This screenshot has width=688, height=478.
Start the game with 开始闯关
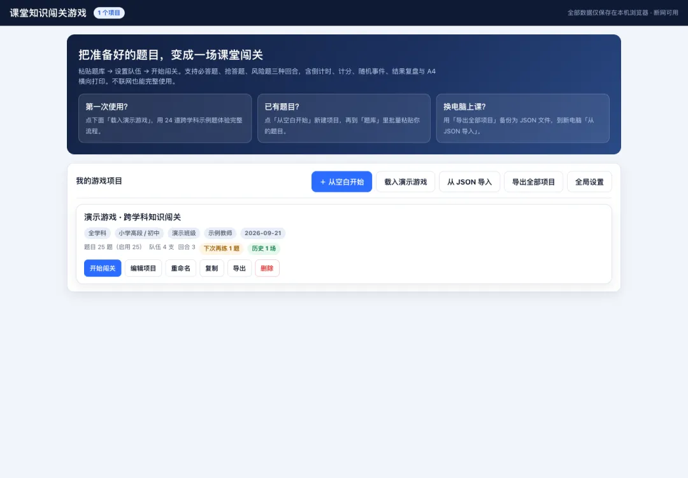(103, 268)
